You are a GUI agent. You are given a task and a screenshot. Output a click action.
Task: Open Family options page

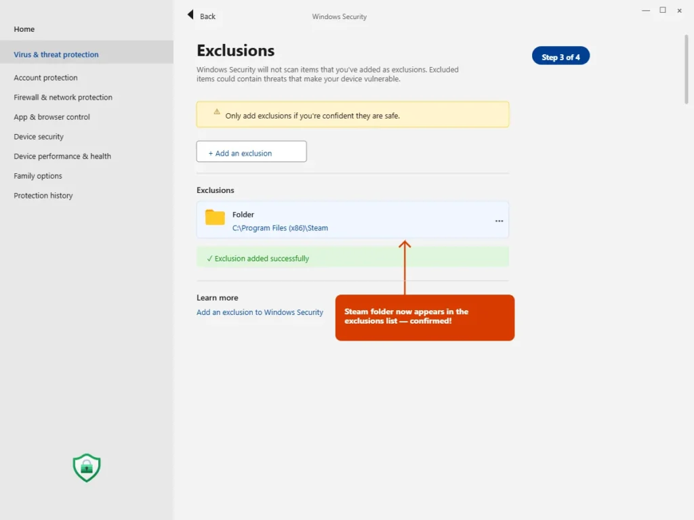point(38,176)
